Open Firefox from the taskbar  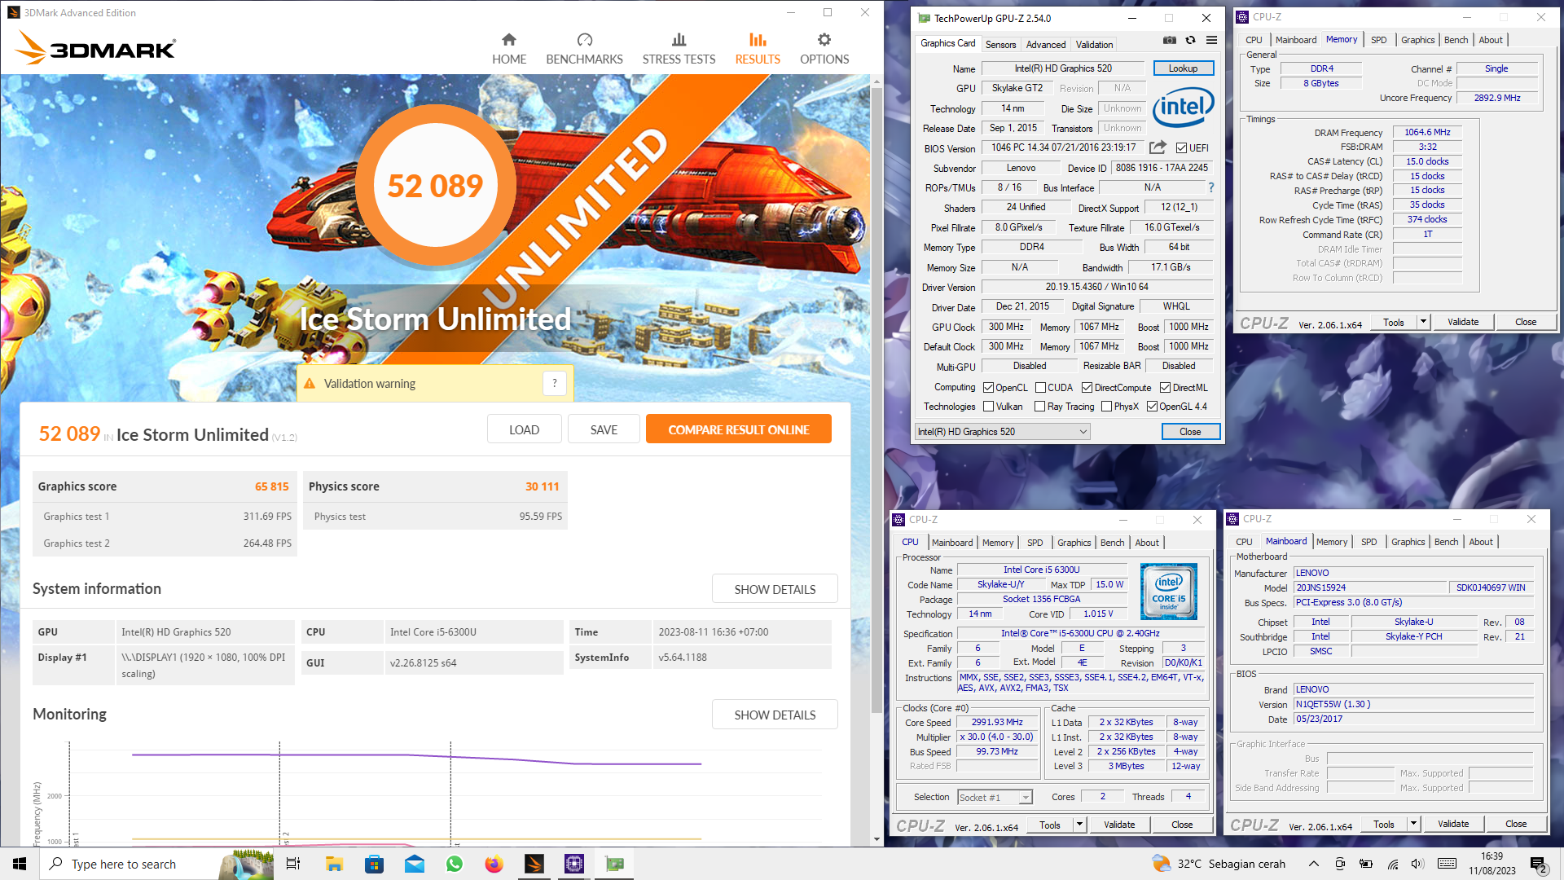(x=494, y=864)
